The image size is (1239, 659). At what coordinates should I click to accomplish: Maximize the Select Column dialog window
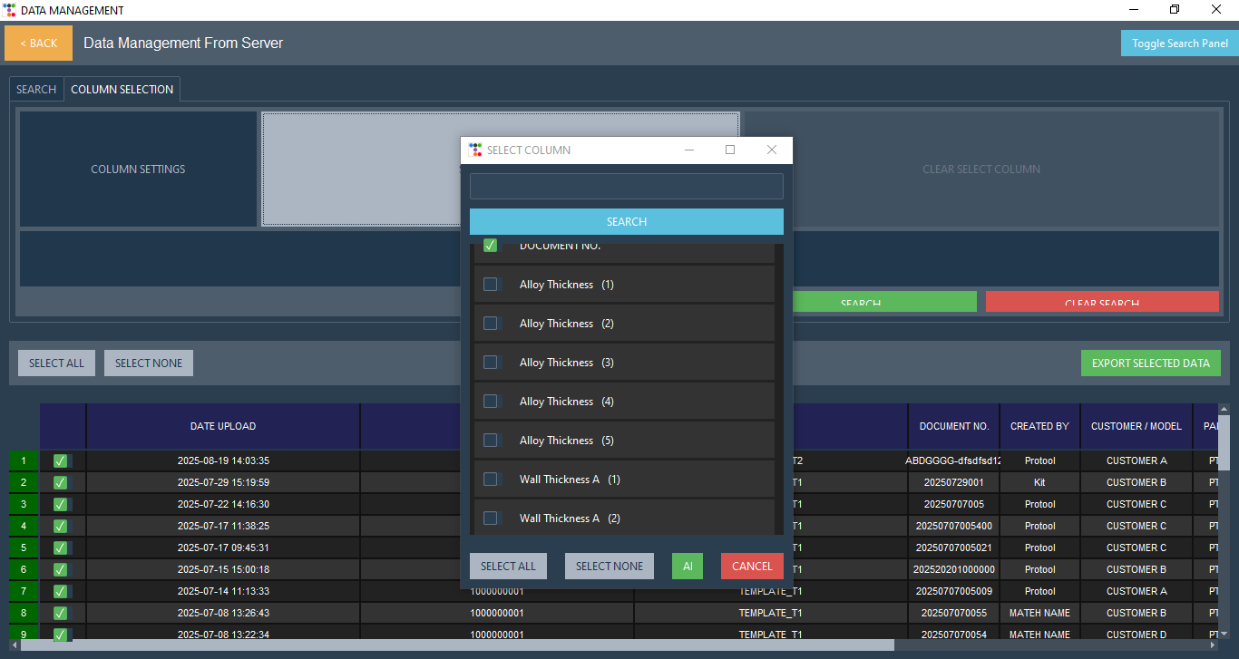coord(730,150)
